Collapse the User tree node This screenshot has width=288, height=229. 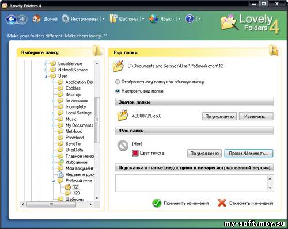[46, 77]
